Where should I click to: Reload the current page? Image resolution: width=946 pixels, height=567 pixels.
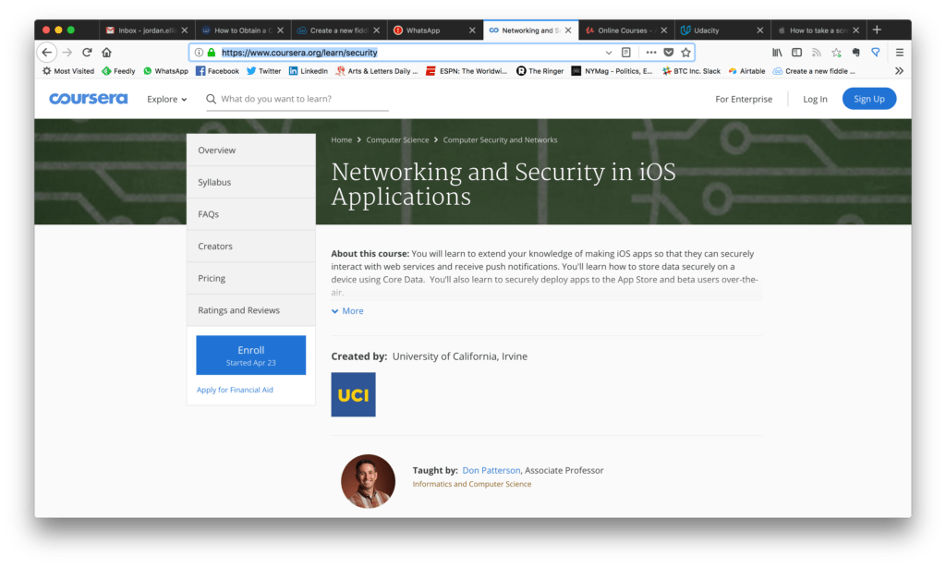coord(87,52)
